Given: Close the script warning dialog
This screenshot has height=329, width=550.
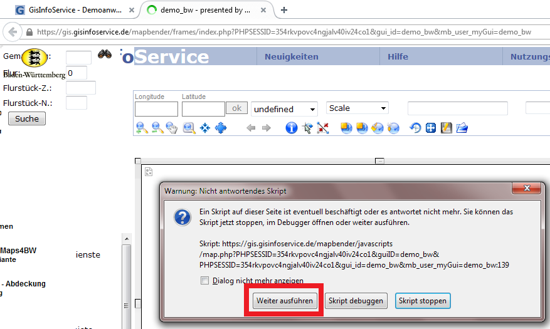Looking at the screenshot, I should click(x=527, y=188).
